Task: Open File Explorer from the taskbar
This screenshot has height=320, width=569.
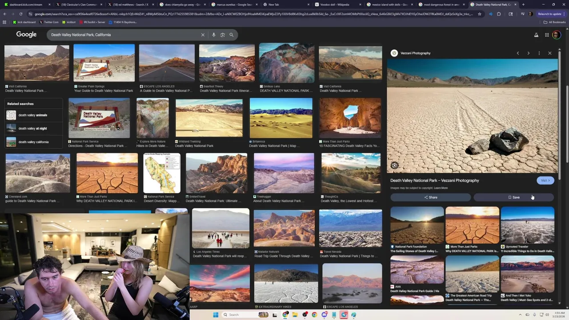Action: point(295,315)
